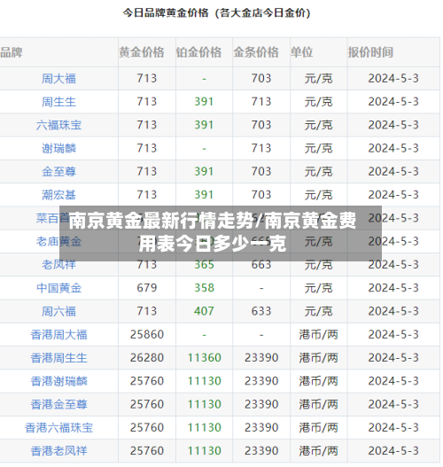443x467 pixels.
Task: Select 周生生 gold bar price 713
Action: click(x=261, y=102)
